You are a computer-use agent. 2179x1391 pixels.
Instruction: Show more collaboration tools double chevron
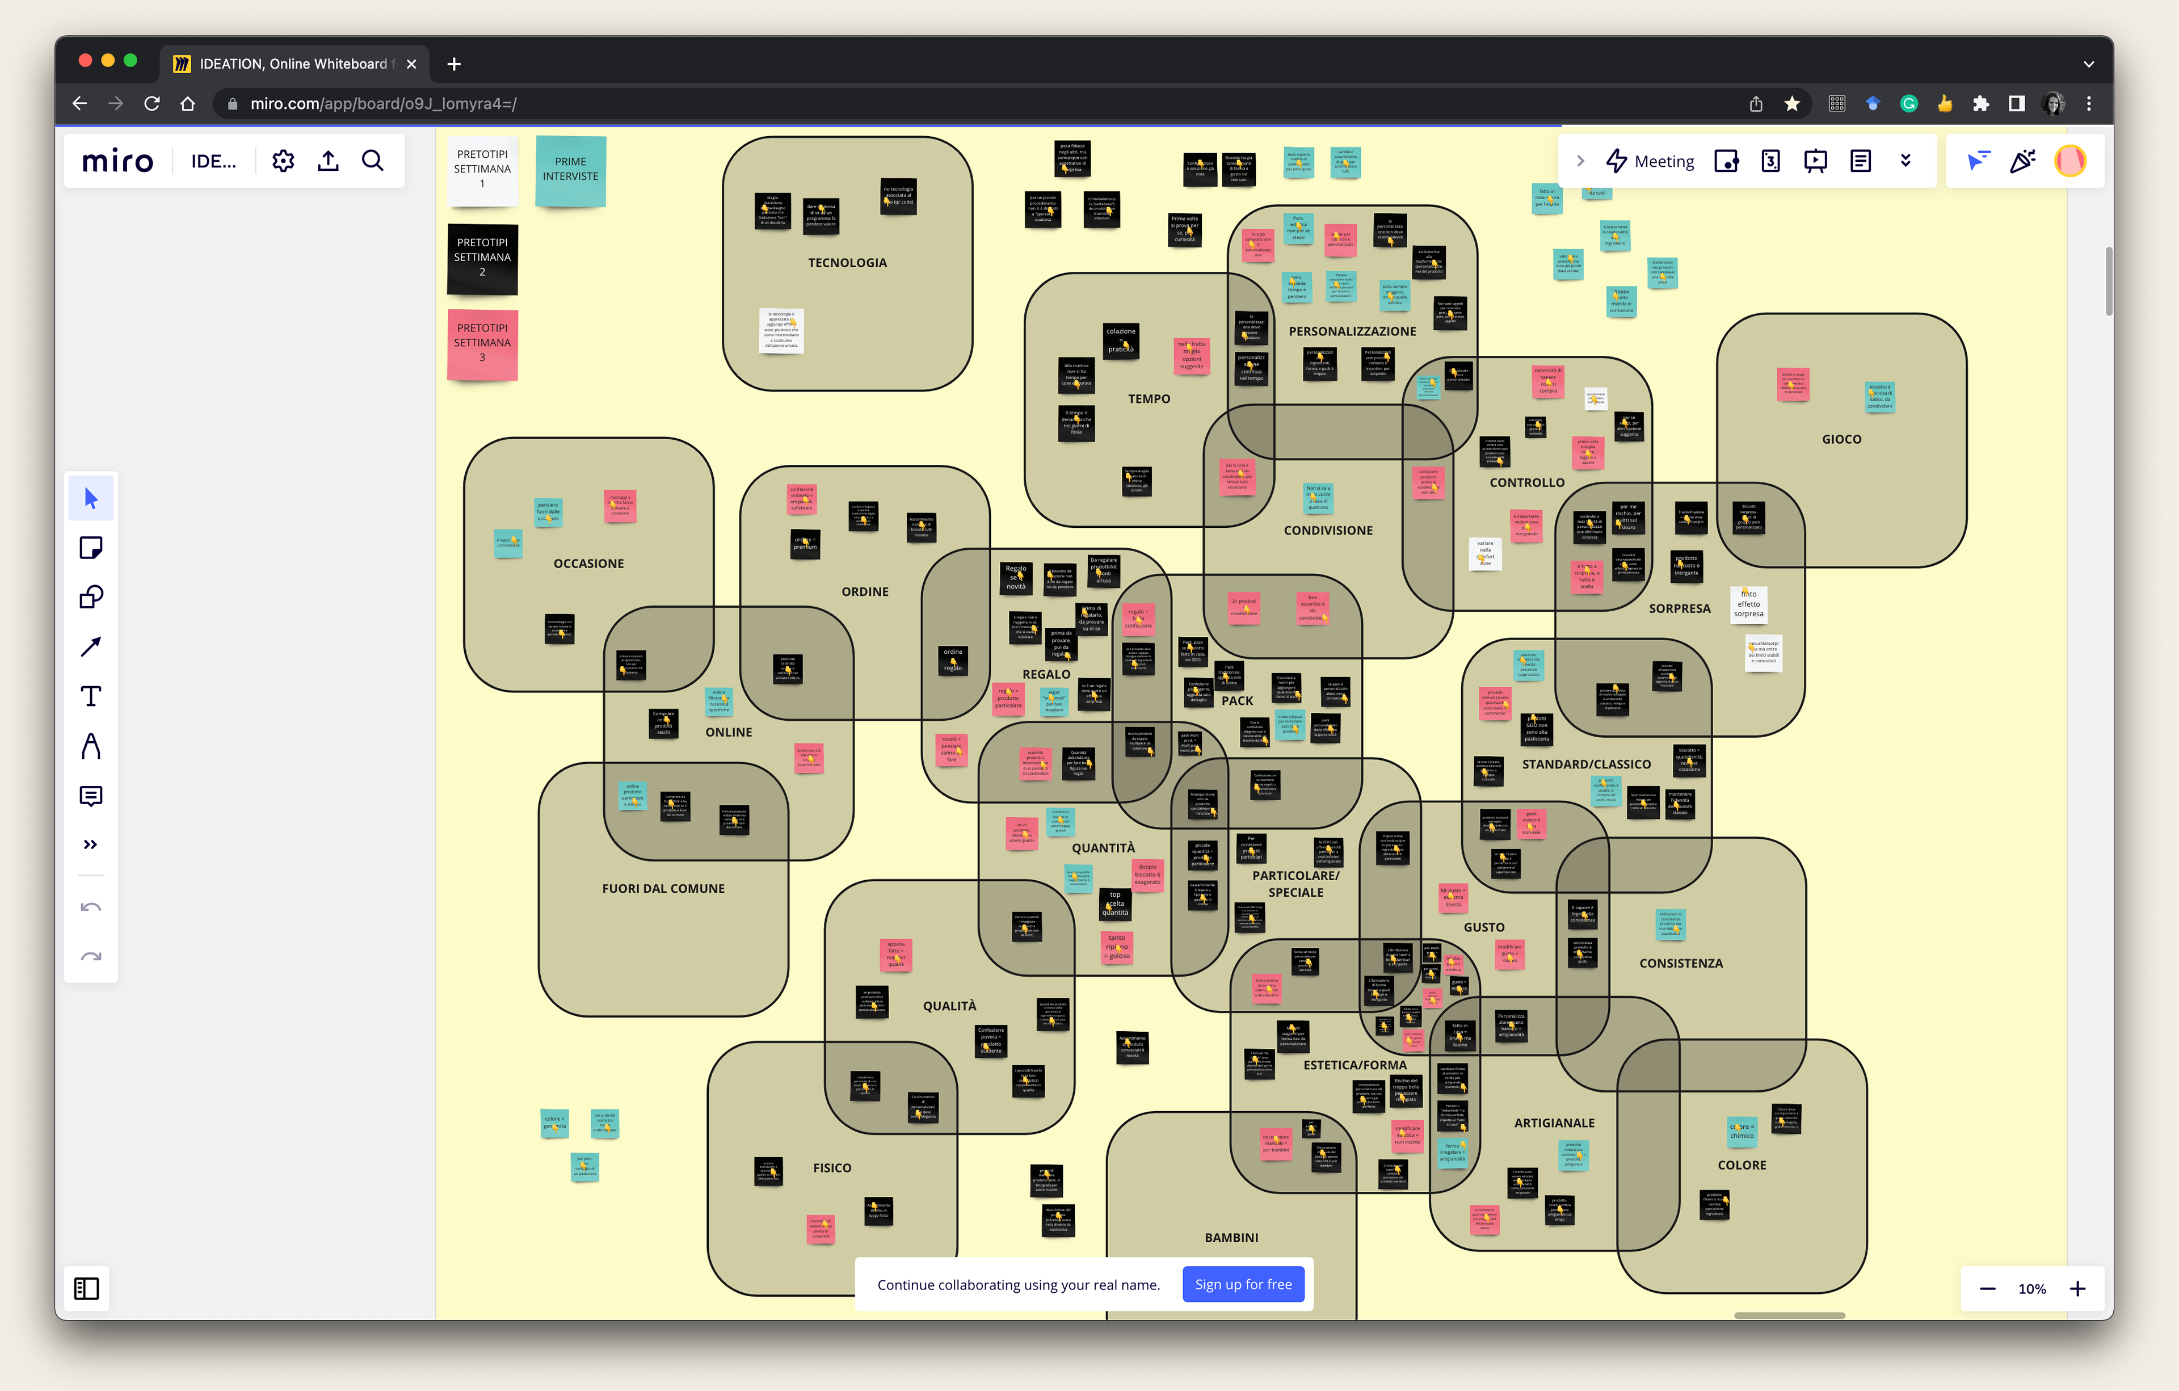[1905, 161]
